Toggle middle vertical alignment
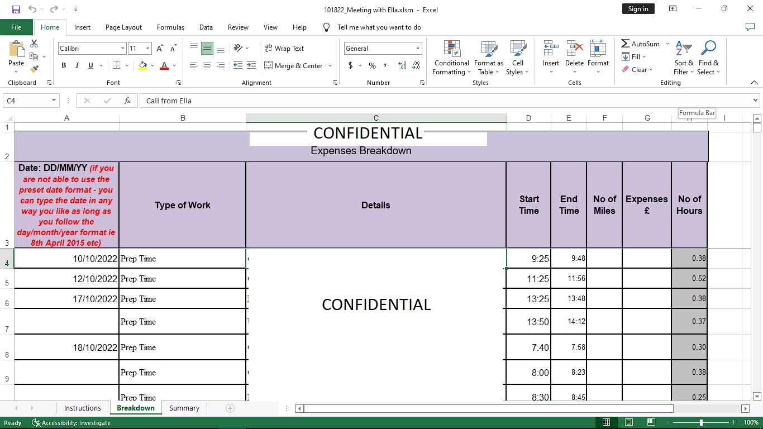The image size is (763, 429). [207, 49]
